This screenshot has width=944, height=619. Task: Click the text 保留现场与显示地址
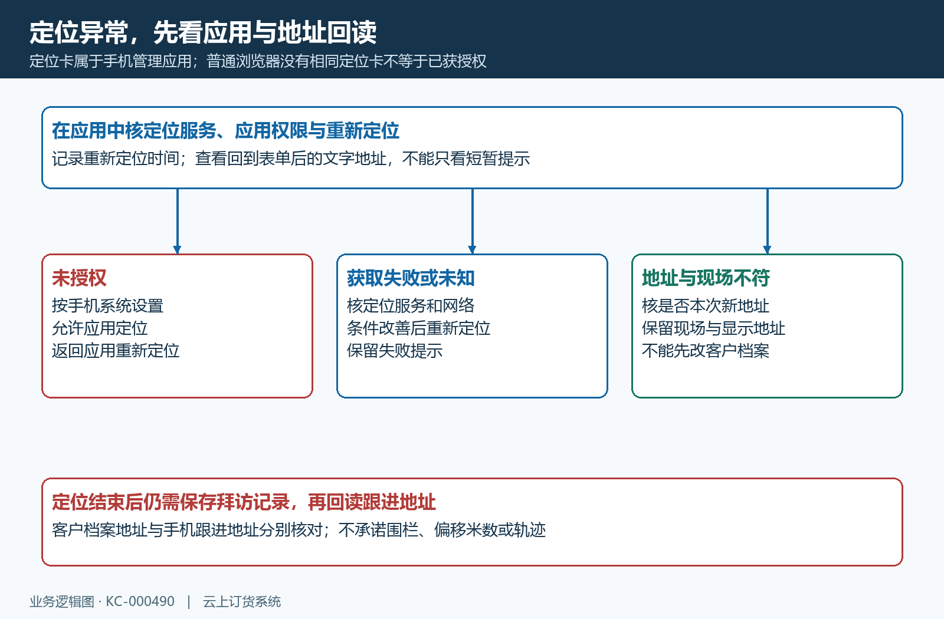(713, 328)
